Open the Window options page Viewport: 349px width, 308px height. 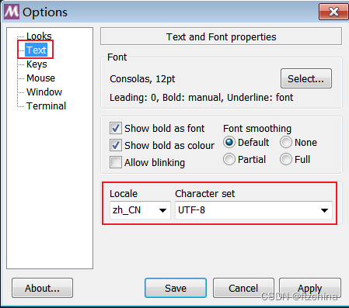point(44,92)
